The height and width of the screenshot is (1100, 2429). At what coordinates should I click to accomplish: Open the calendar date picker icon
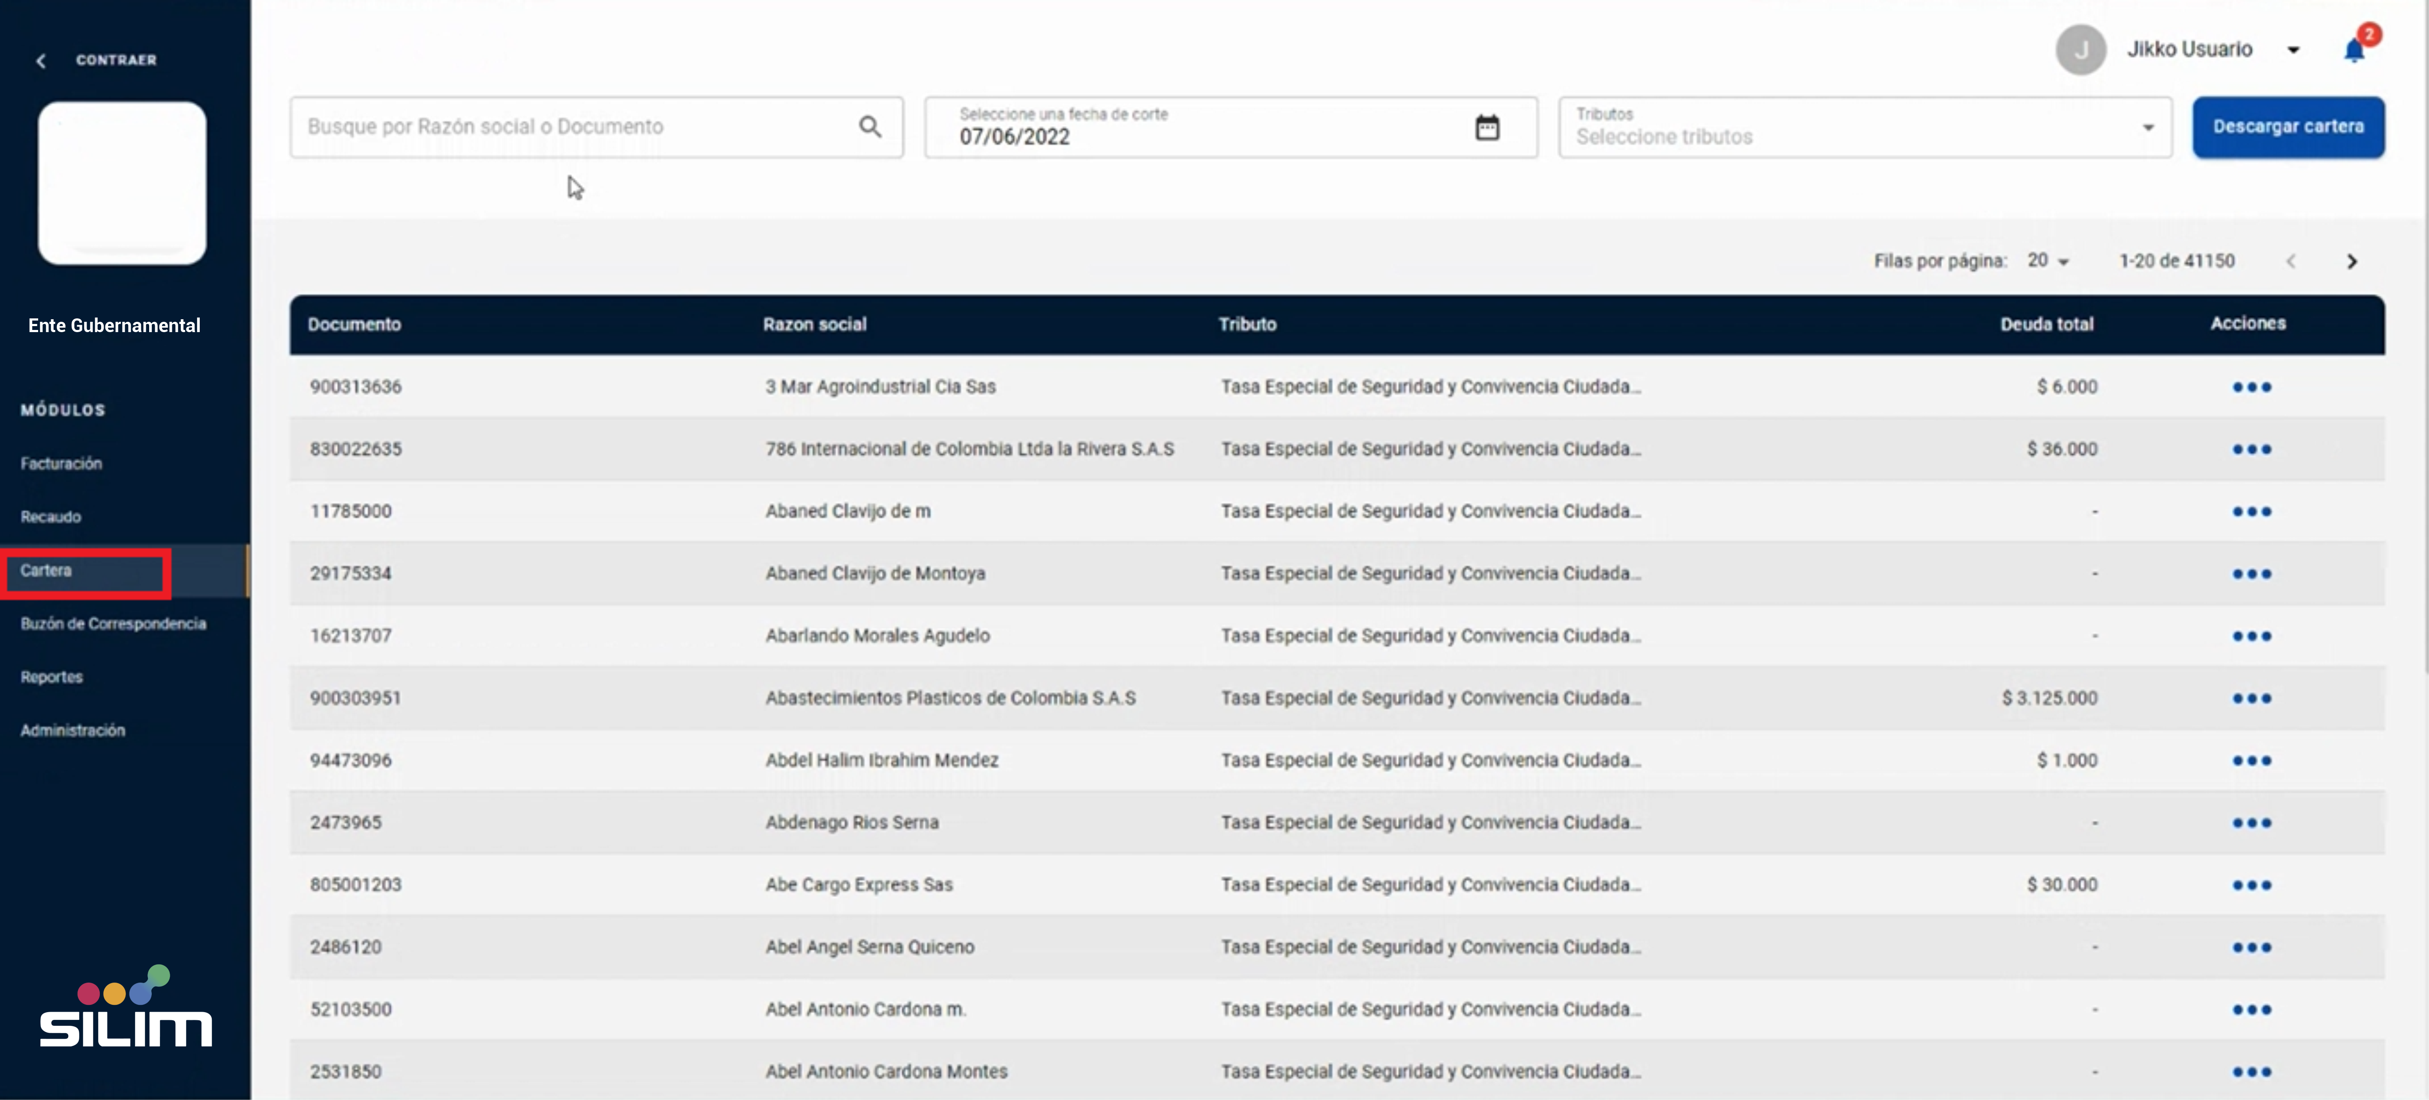click(1486, 127)
